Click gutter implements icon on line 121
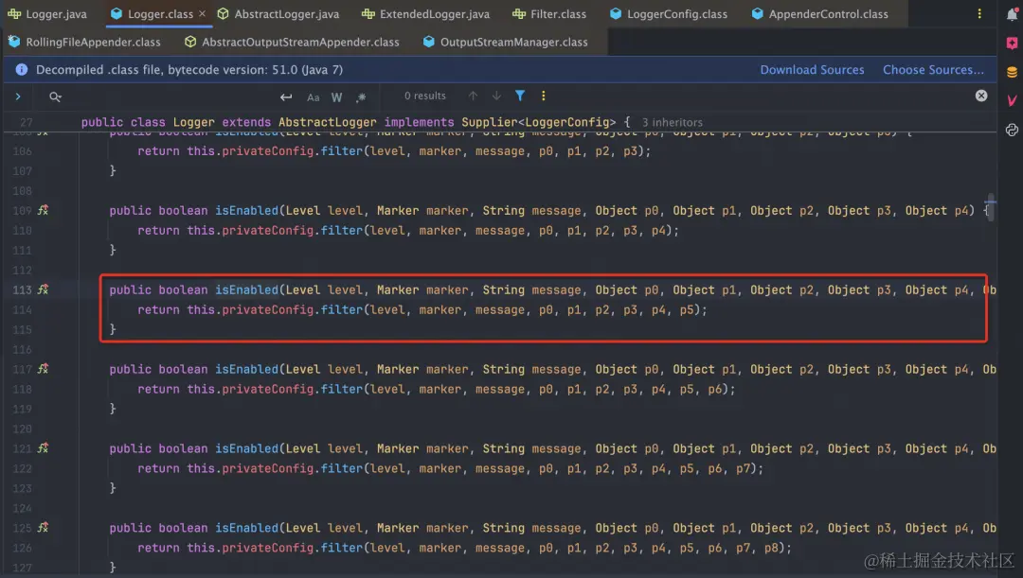The height and width of the screenshot is (578, 1023). (43, 448)
